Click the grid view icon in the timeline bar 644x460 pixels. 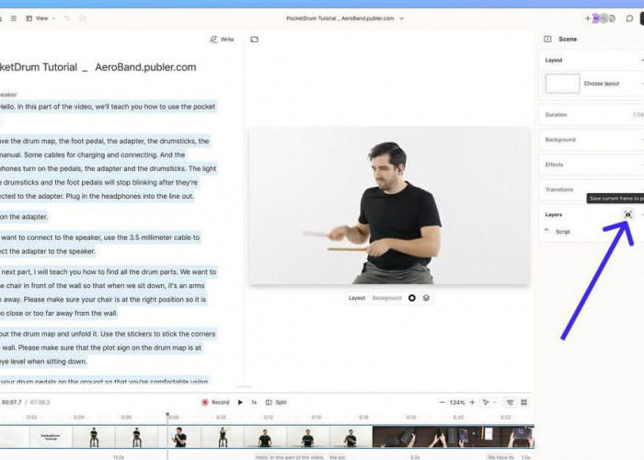click(523, 402)
